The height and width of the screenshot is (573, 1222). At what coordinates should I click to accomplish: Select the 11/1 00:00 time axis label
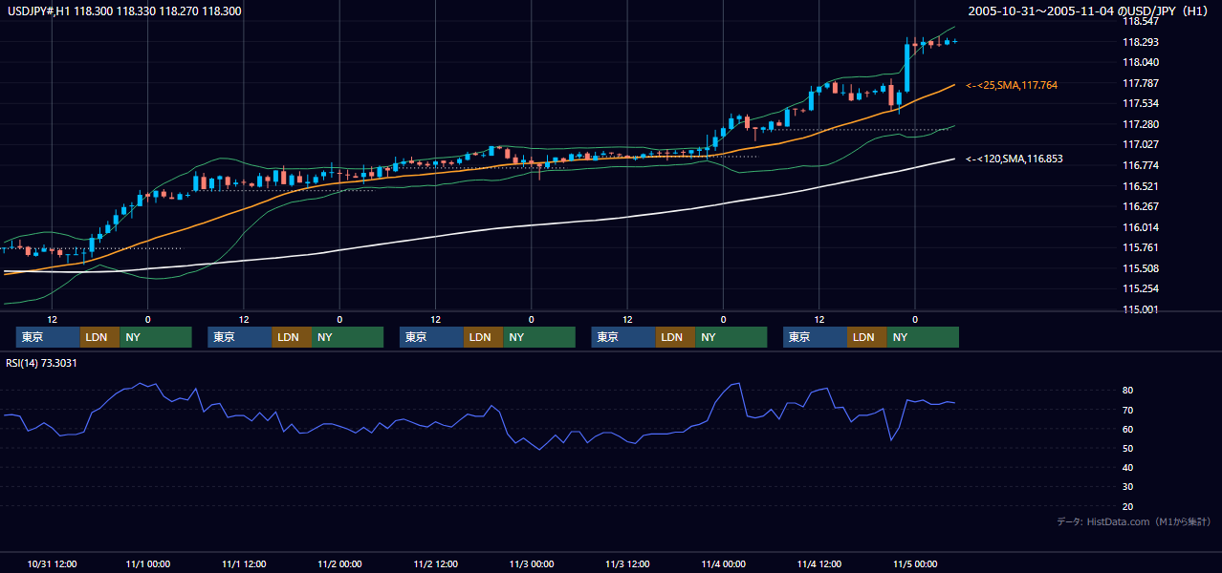point(148,564)
